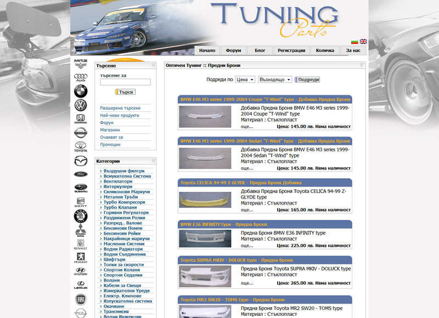The image size is (439, 318).
Task: Open the Toyota MR2 brand logo
Action: pos(81,64)
